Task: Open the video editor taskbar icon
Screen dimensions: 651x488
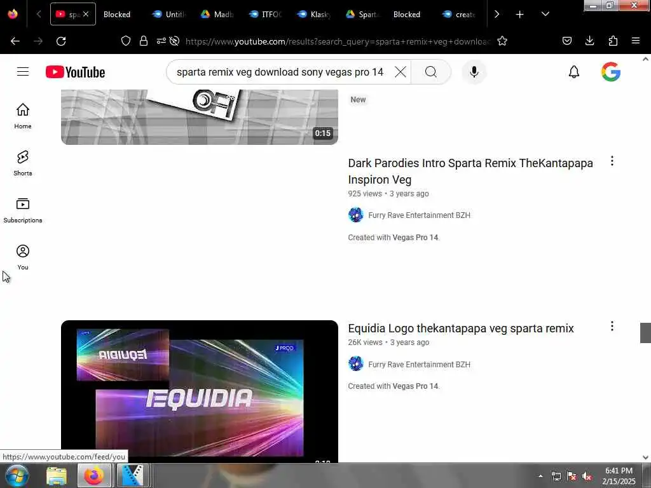Action: 132,476
